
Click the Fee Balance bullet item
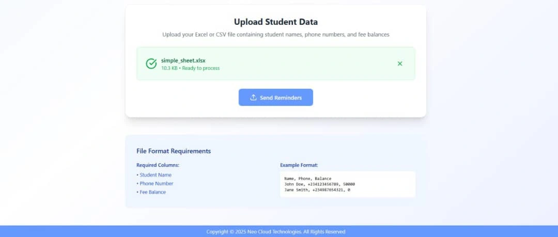pyautogui.click(x=152, y=192)
